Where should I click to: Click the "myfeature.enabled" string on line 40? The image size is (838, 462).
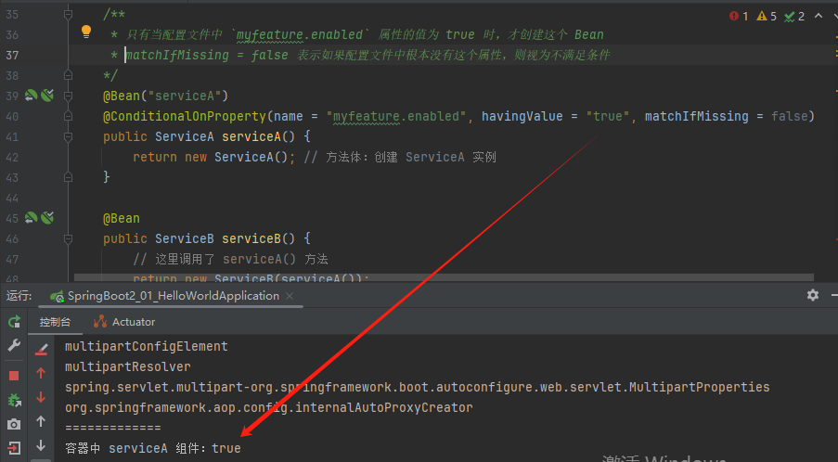[396, 116]
